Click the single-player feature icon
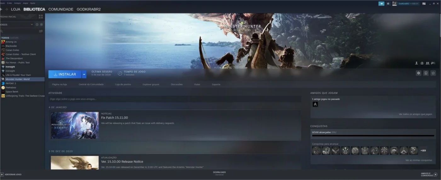The width and height of the screenshot is (441, 180). 416,63
